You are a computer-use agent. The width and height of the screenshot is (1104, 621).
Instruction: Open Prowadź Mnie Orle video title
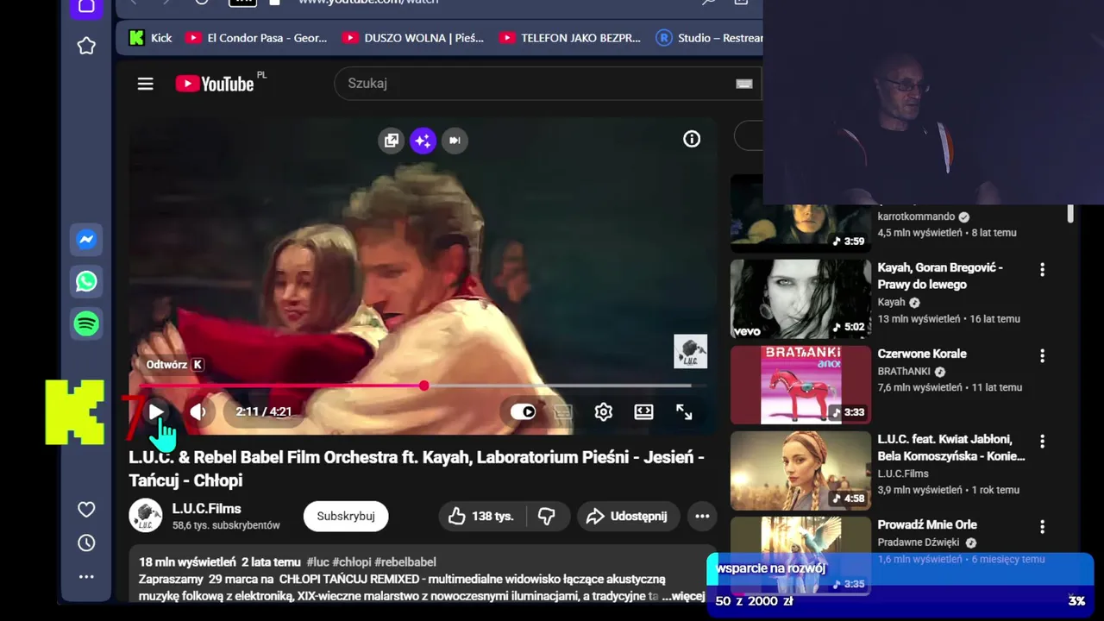pos(927,524)
